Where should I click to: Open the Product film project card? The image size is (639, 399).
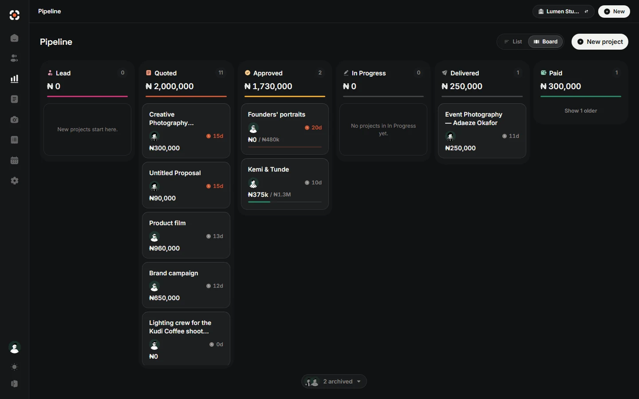click(x=186, y=235)
